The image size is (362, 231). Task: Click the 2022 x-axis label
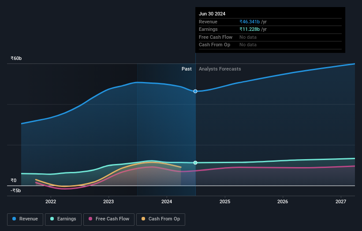point(51,201)
